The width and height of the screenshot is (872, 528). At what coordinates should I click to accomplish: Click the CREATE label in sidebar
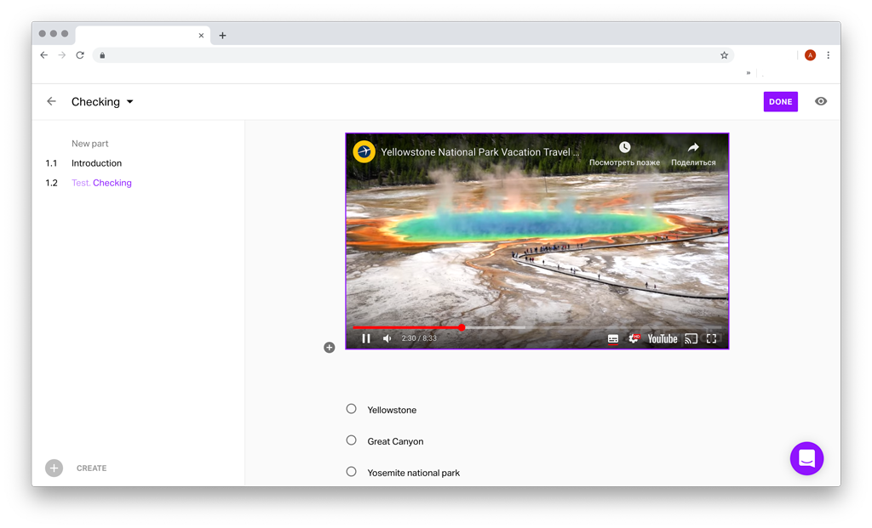(x=92, y=468)
